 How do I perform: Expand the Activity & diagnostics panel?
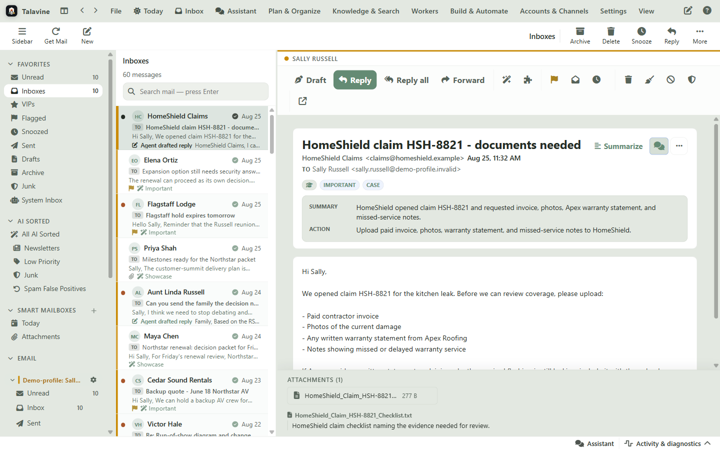click(x=668, y=443)
